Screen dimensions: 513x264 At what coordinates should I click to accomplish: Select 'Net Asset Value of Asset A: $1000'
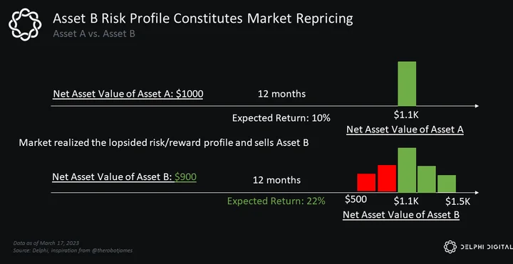(x=128, y=94)
